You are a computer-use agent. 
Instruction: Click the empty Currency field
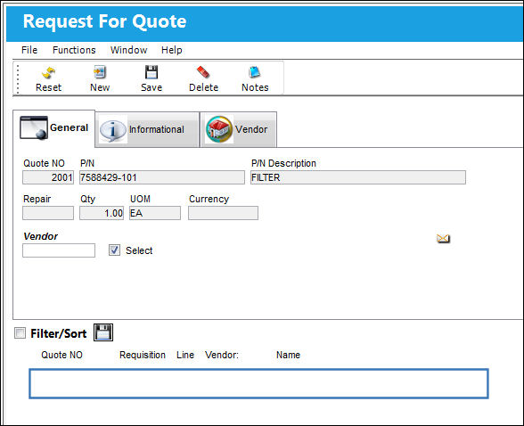223,213
